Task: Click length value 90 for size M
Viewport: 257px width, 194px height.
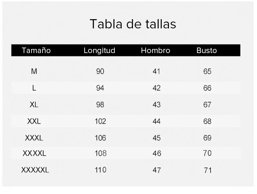Action: (100, 72)
